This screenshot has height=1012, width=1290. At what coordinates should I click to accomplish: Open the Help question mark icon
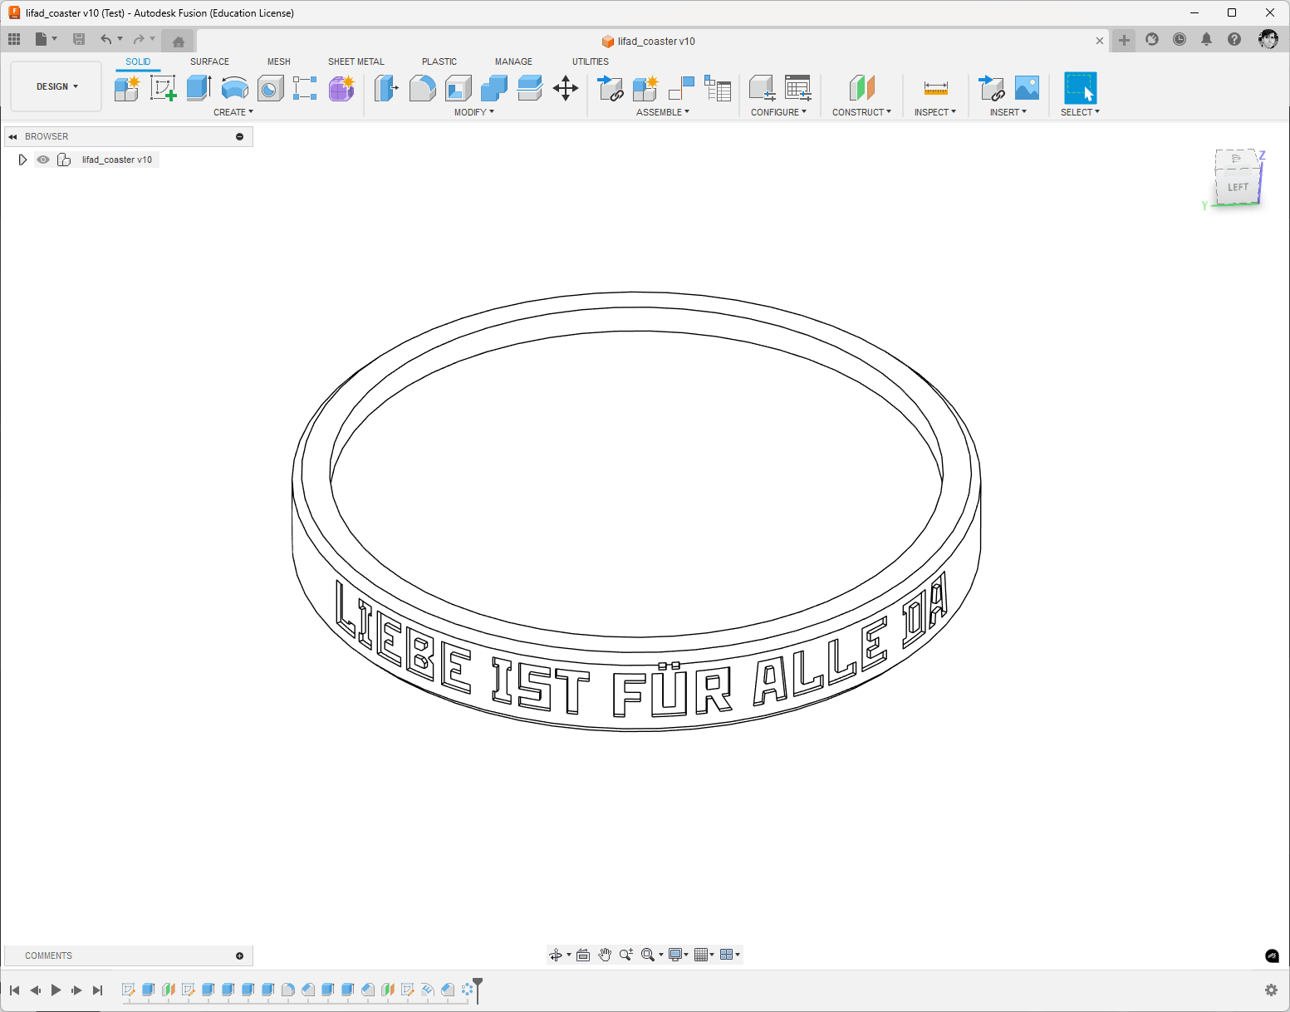[x=1234, y=39]
